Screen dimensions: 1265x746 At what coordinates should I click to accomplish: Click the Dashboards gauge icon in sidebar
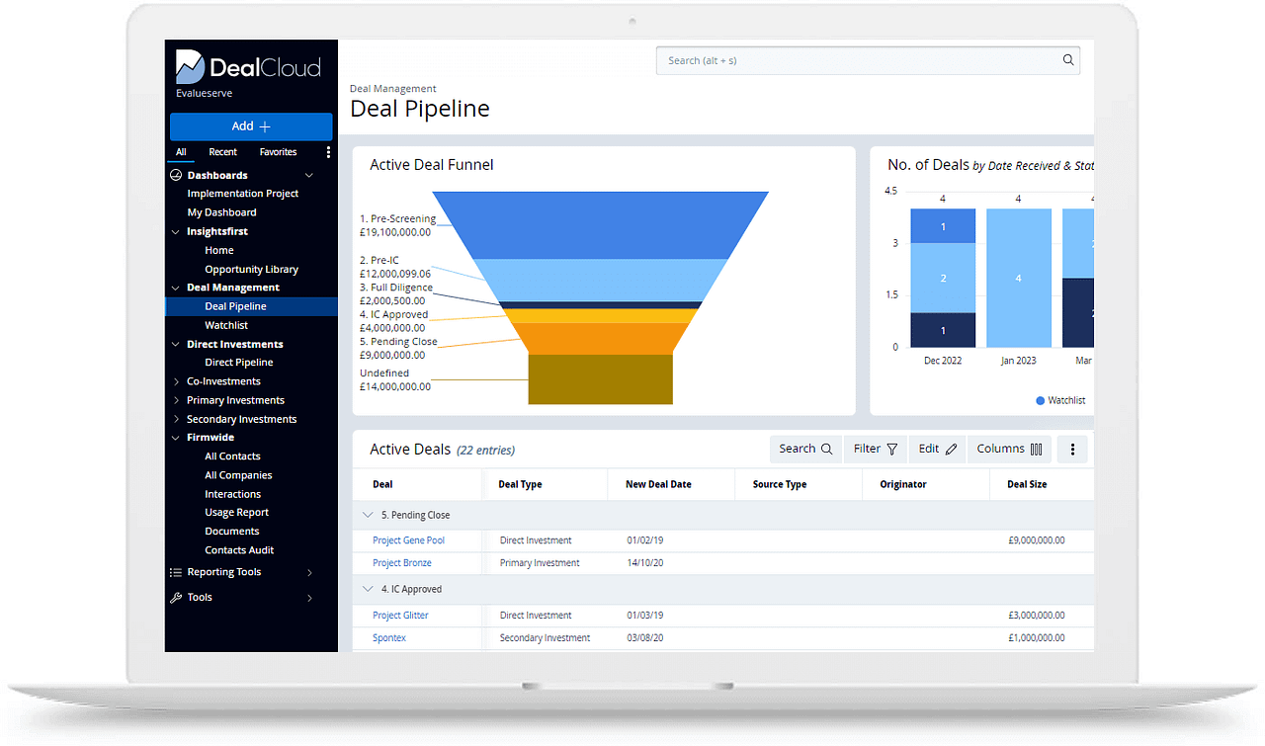pos(177,175)
